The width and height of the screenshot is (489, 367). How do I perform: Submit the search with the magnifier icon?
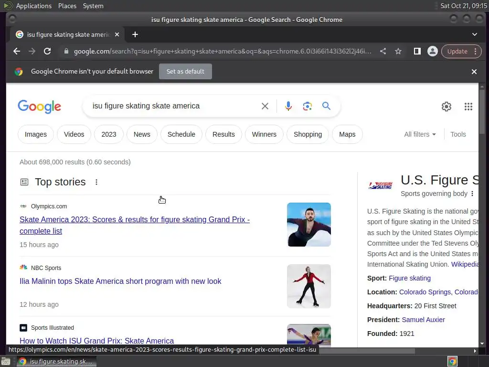click(x=326, y=106)
